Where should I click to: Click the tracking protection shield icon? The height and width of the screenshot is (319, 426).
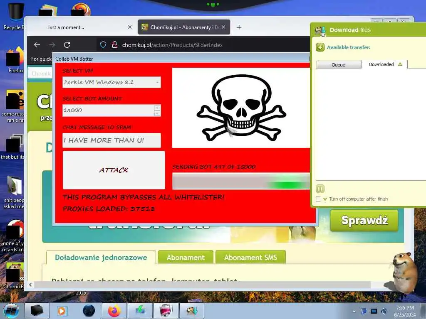pyautogui.click(x=103, y=45)
